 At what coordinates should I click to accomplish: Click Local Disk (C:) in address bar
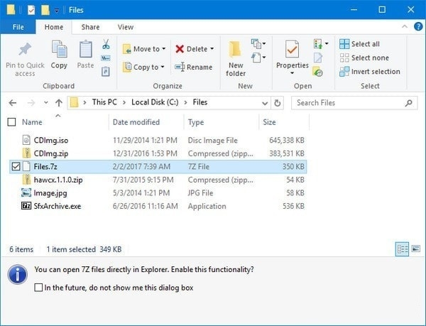(x=155, y=102)
